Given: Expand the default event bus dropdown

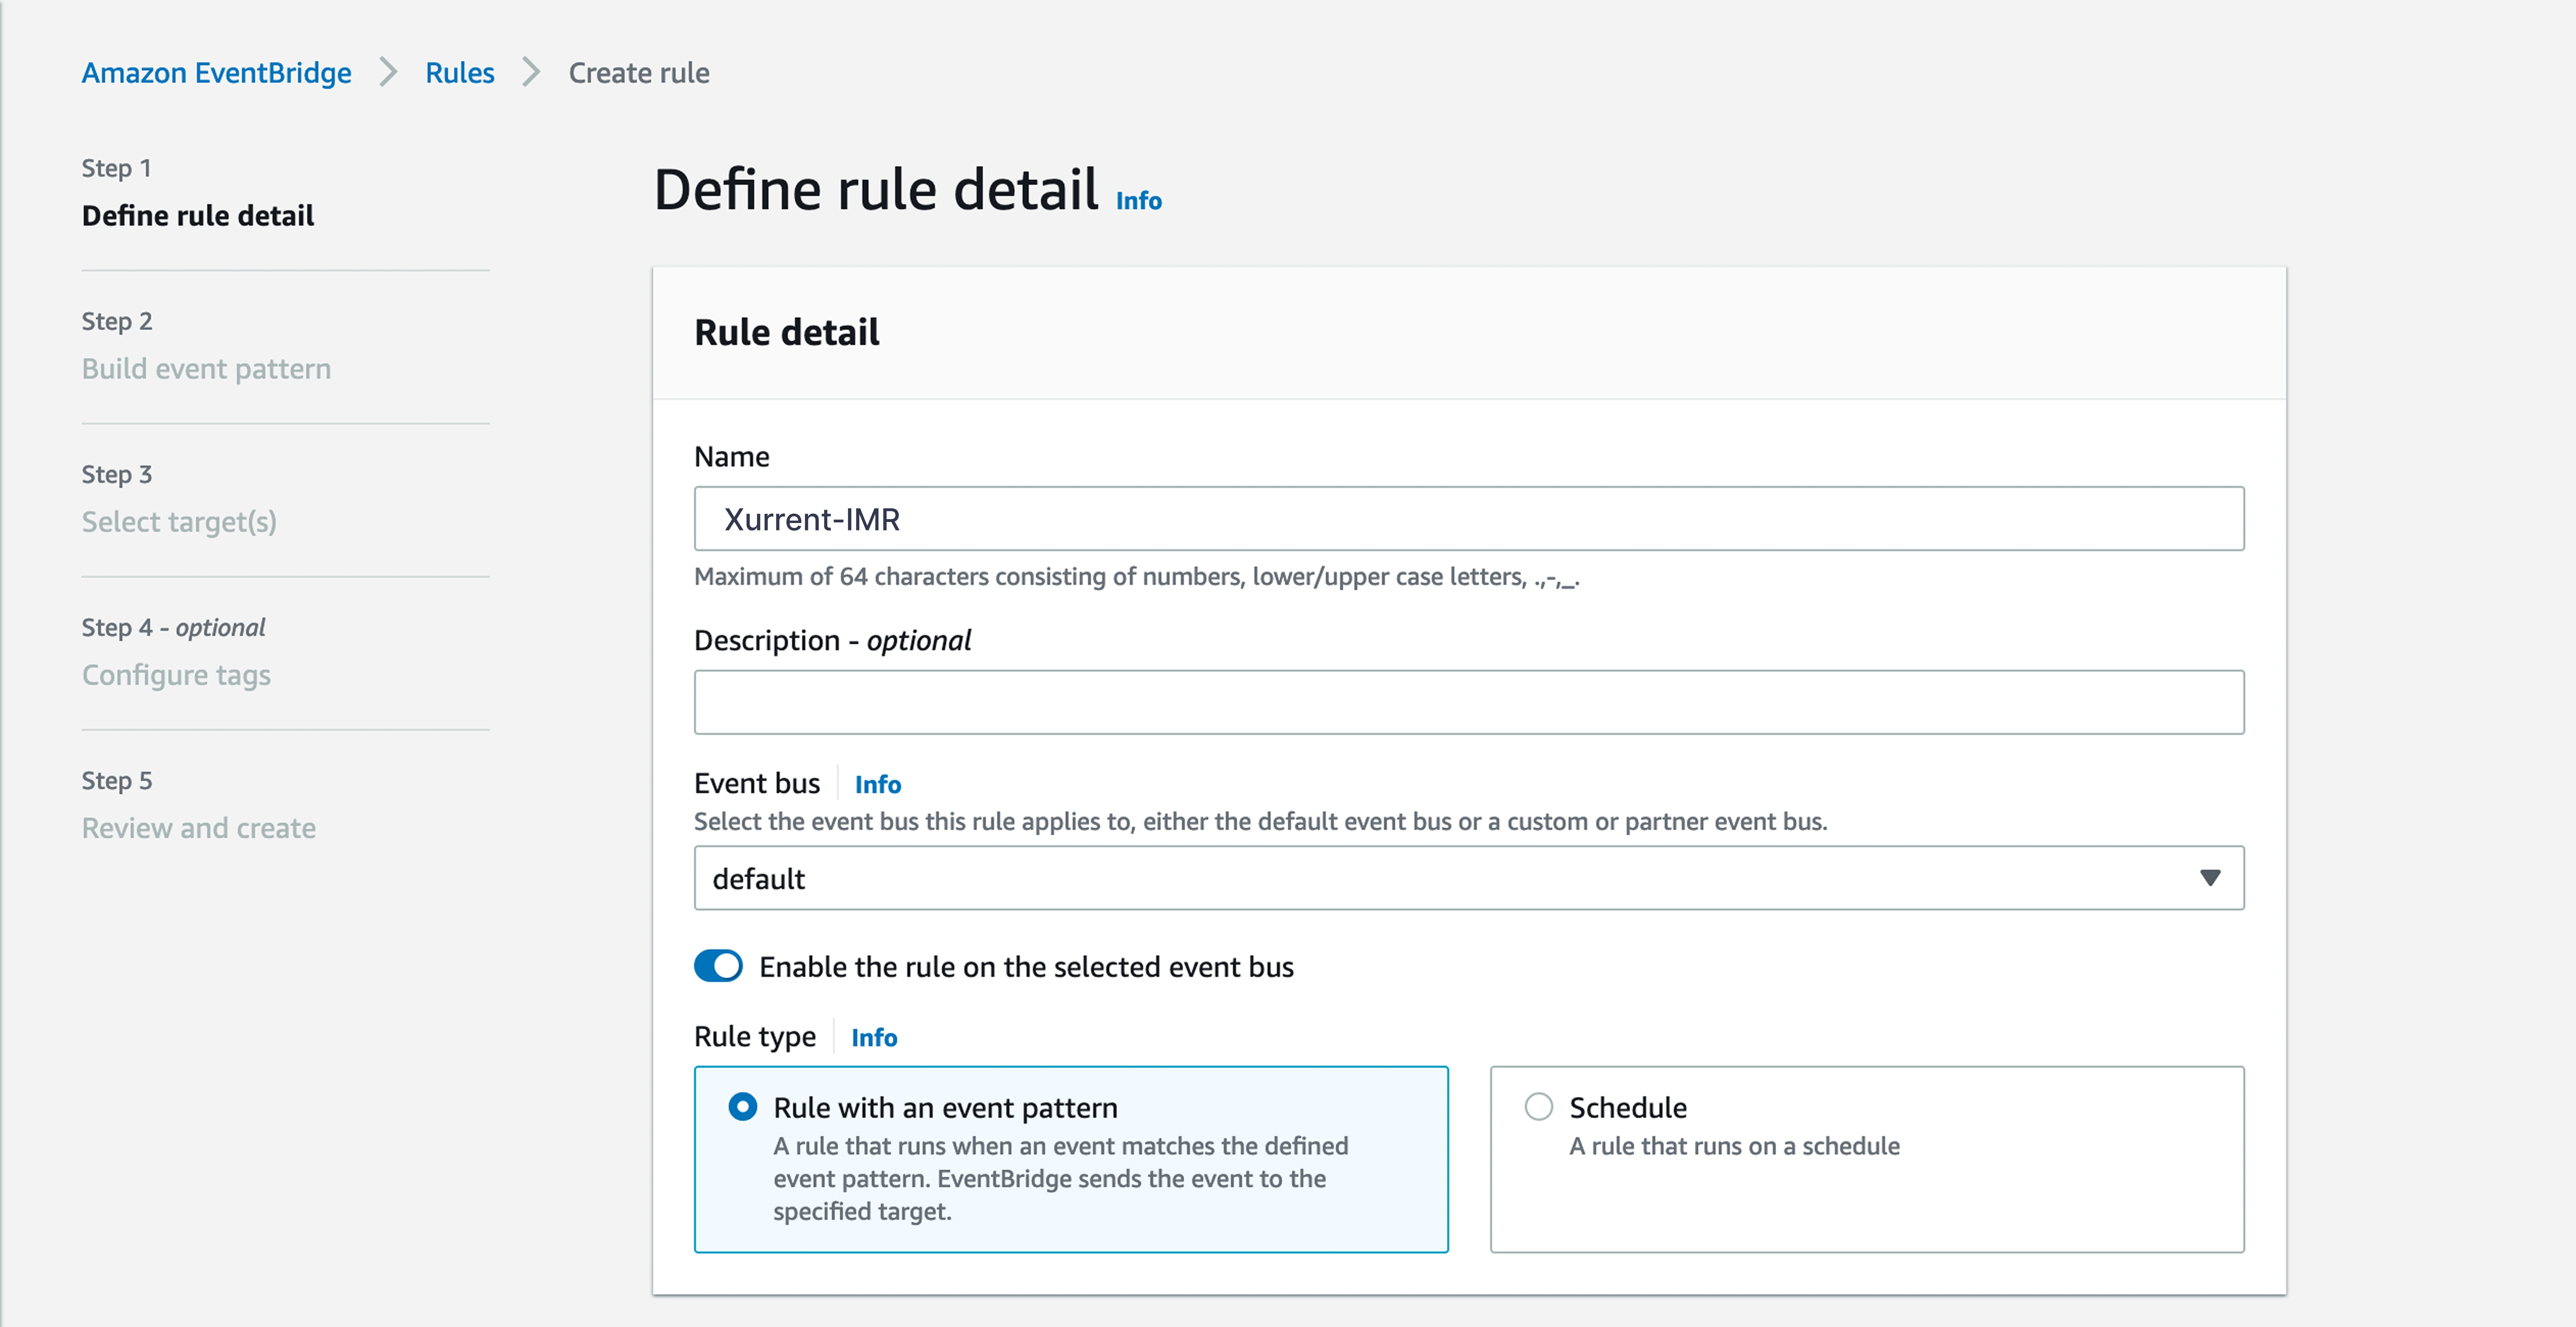Looking at the screenshot, I should [1440, 878].
